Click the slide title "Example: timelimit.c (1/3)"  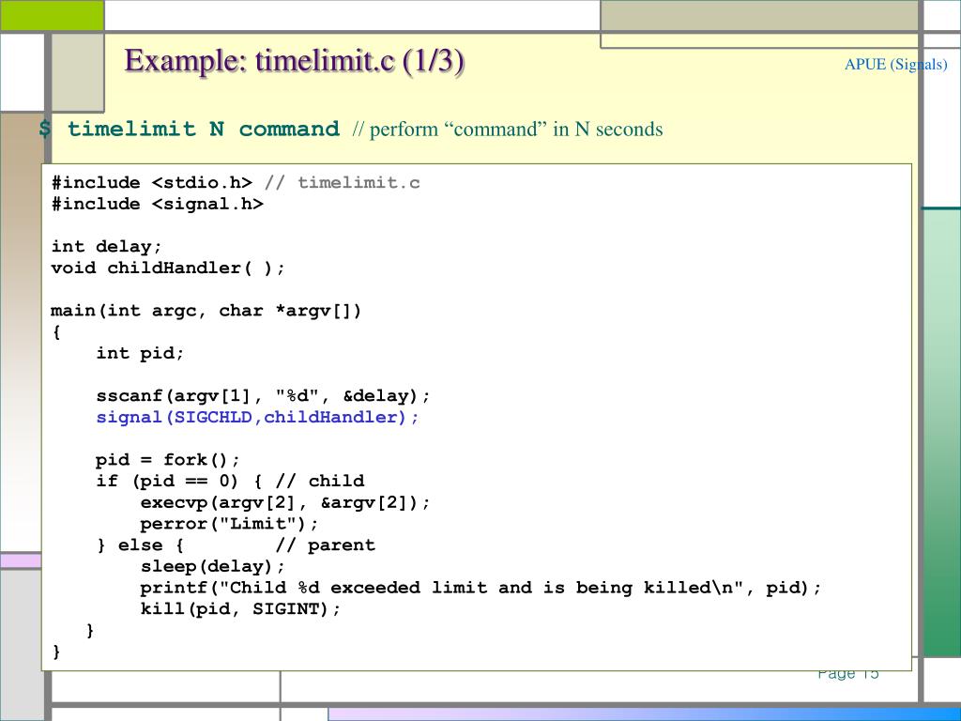(295, 62)
